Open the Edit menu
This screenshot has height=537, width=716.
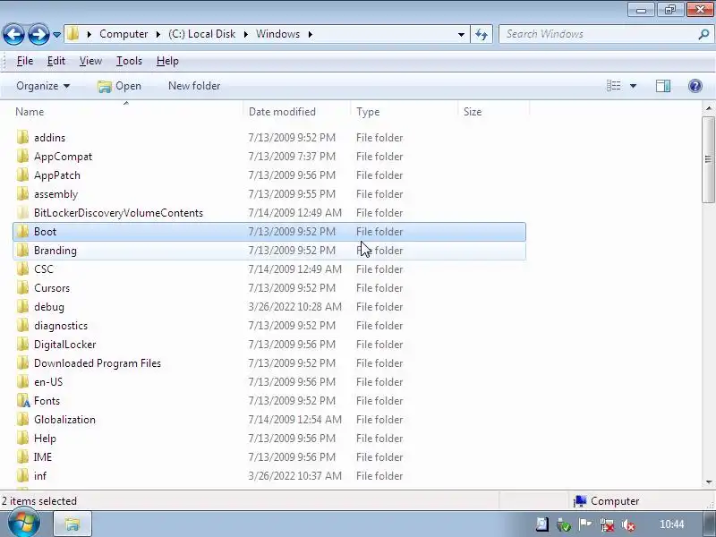pyautogui.click(x=56, y=61)
